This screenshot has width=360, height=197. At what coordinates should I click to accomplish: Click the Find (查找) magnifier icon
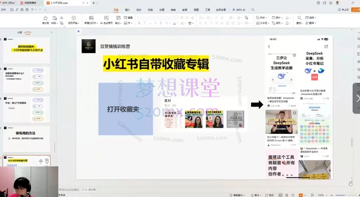tap(299, 18)
